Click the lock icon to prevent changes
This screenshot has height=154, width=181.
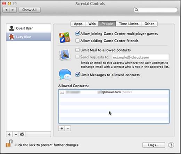pos(9,143)
